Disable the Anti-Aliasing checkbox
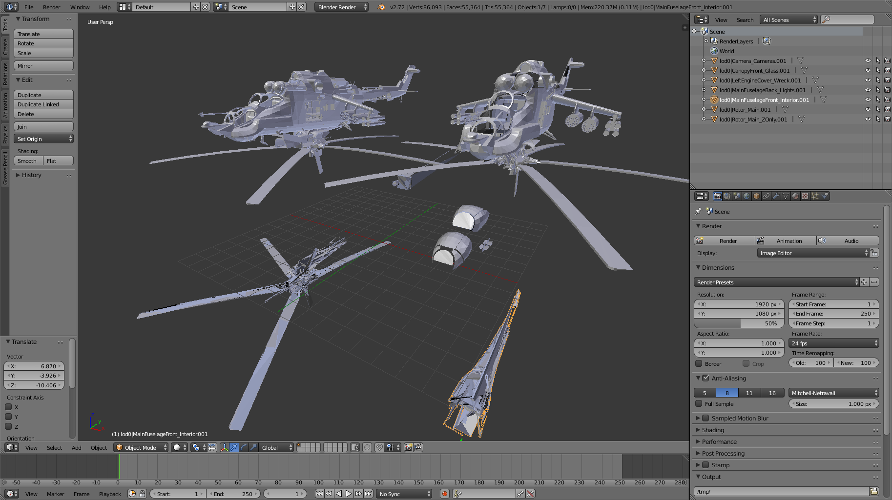Viewport: 892px width, 500px height. (705, 378)
